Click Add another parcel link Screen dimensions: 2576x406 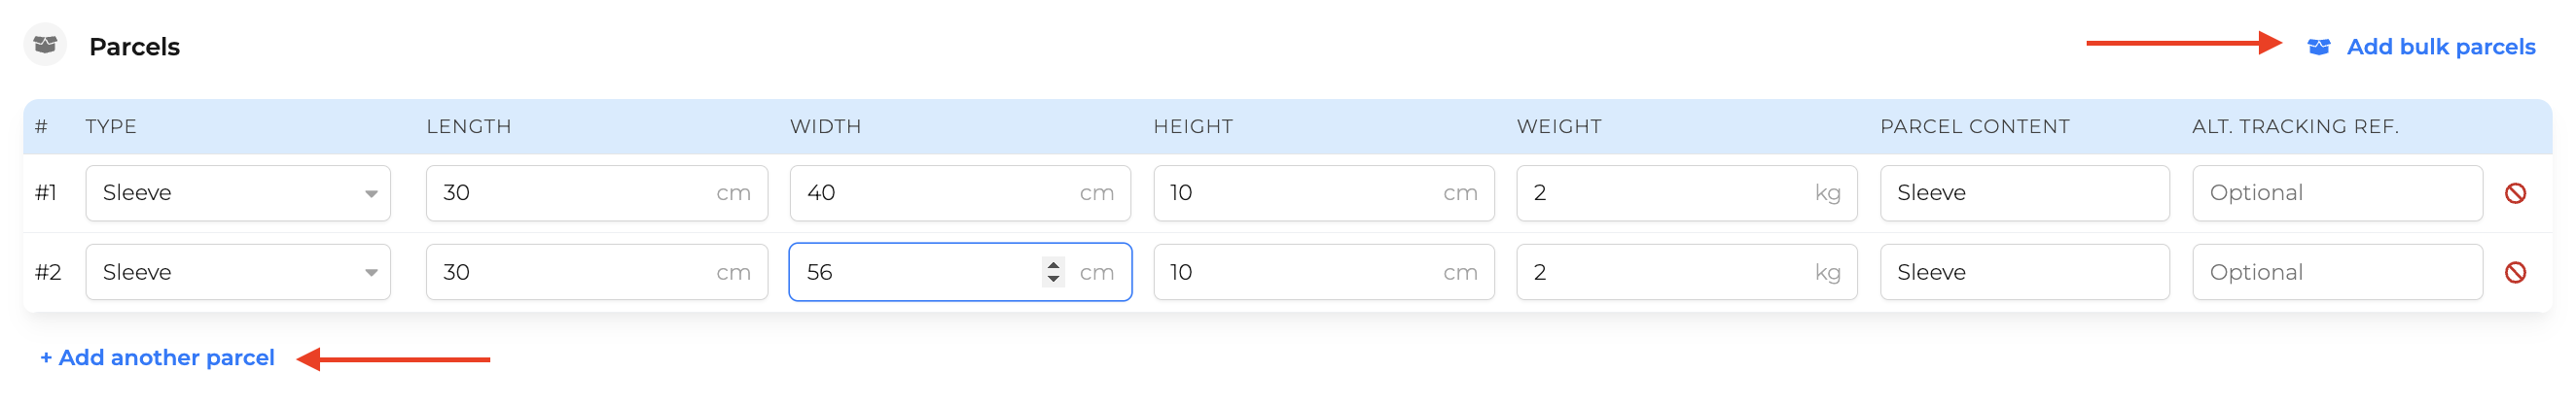coord(157,358)
